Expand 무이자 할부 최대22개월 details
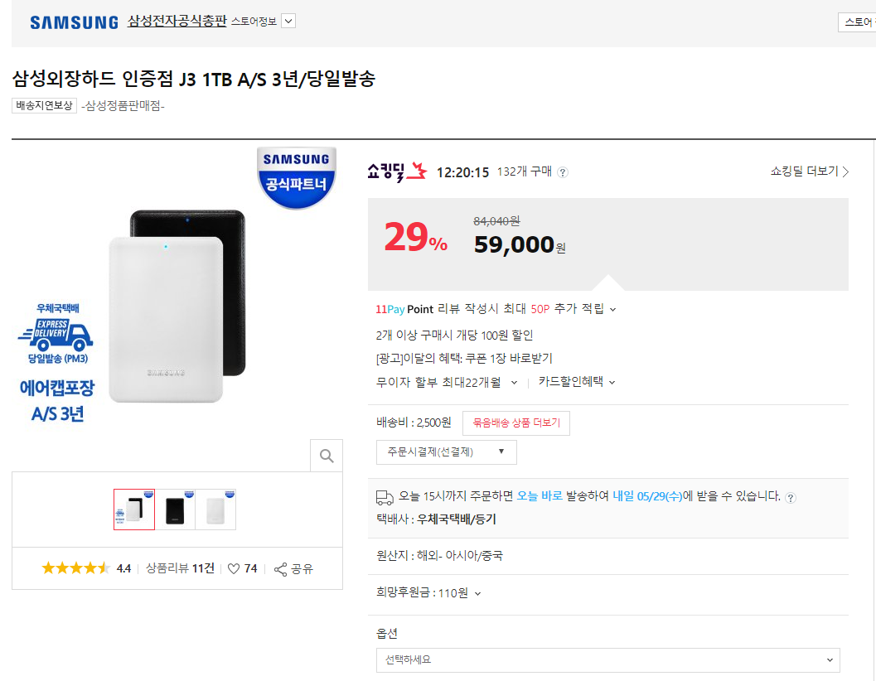Viewport: 876px width, 681px height. [x=514, y=382]
